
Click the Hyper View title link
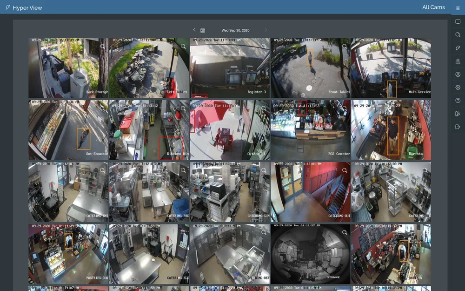pos(27,7)
